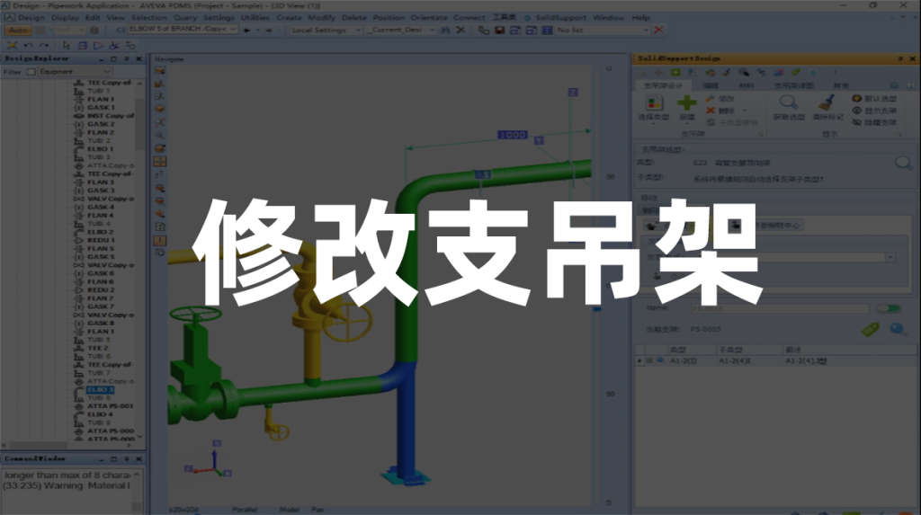Close the Design Explorer panel
The image size is (921, 515).
(x=139, y=58)
